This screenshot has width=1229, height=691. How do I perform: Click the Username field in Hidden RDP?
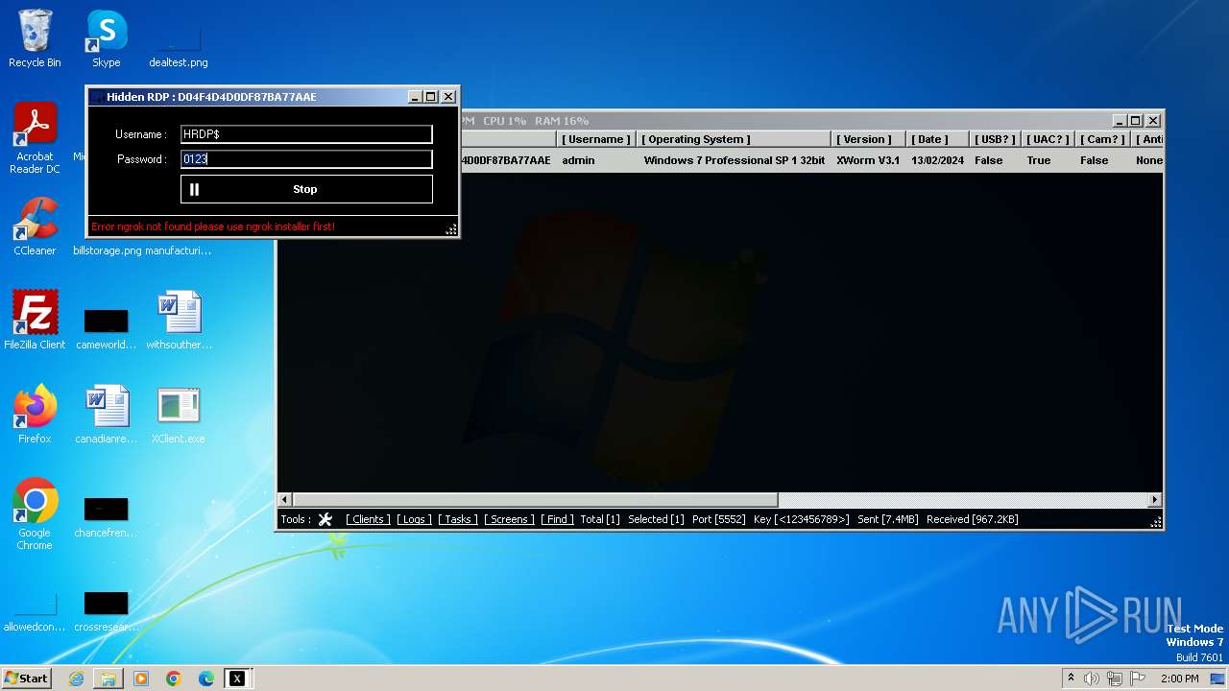[306, 134]
